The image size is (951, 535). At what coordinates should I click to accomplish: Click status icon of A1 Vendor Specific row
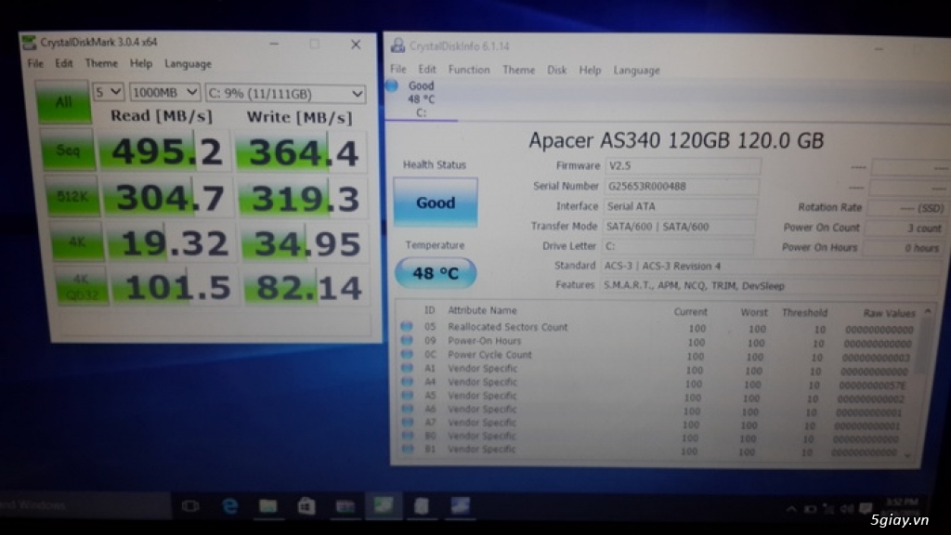[407, 368]
